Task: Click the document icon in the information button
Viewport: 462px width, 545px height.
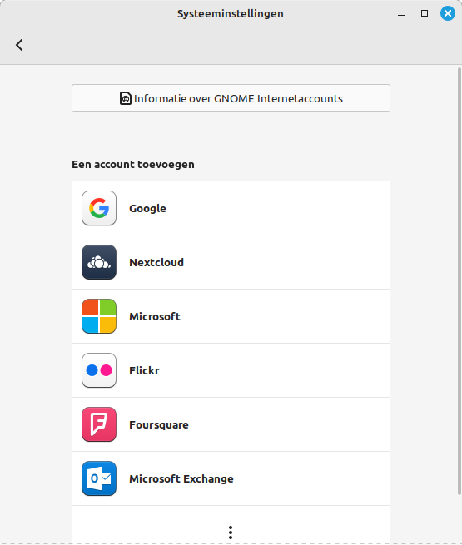Action: (126, 98)
